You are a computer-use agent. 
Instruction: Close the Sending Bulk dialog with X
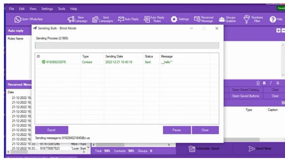217,29
